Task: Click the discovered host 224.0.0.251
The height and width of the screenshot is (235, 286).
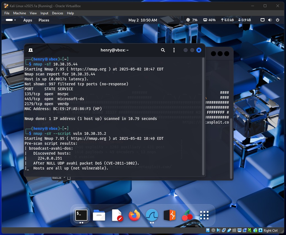Action: [50, 159]
